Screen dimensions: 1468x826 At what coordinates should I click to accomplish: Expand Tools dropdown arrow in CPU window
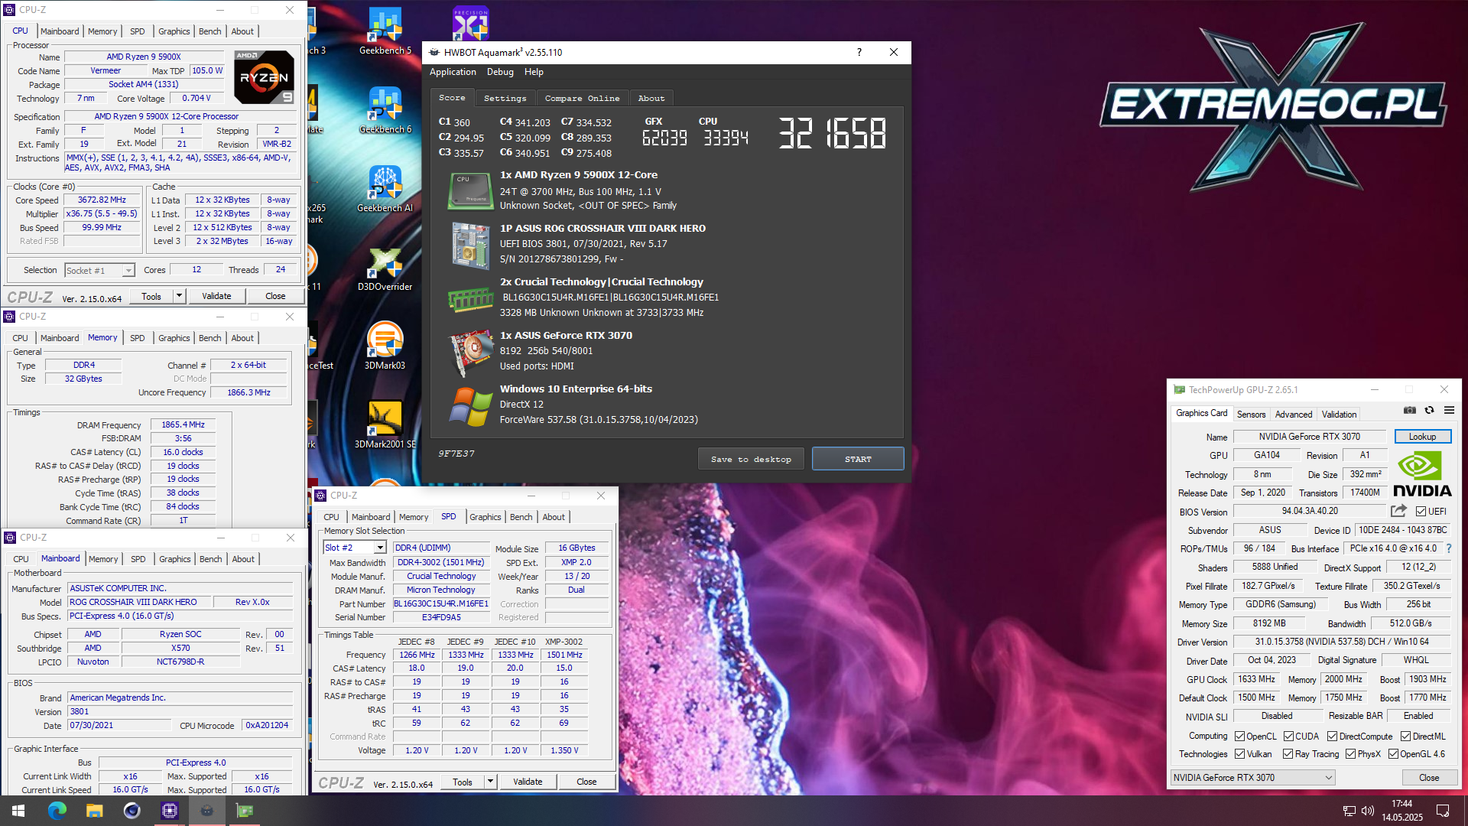(179, 296)
